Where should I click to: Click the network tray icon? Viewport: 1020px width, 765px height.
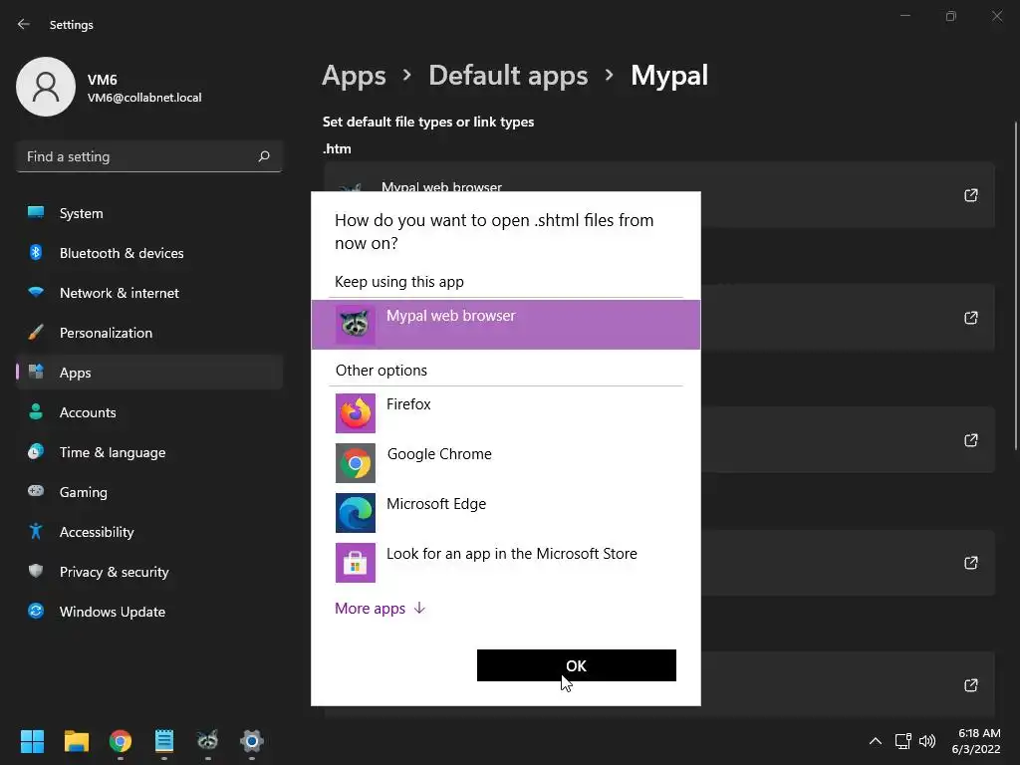pyautogui.click(x=902, y=741)
